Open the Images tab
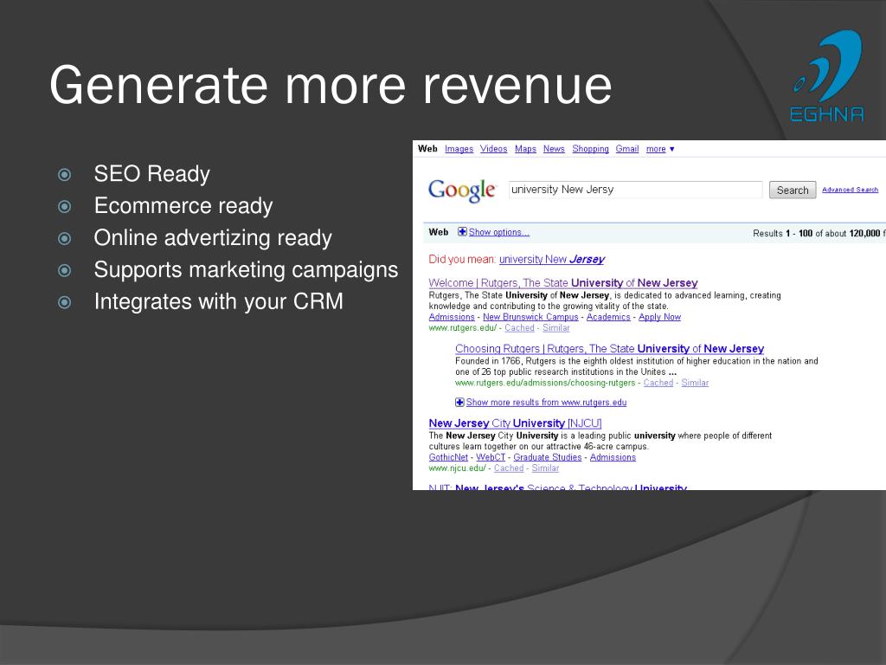886x665 pixels. [x=459, y=149]
